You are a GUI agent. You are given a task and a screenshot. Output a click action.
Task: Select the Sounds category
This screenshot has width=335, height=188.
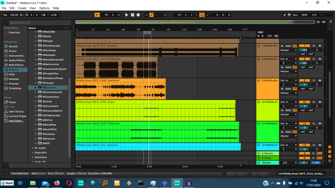pyautogui.click(x=13, y=46)
